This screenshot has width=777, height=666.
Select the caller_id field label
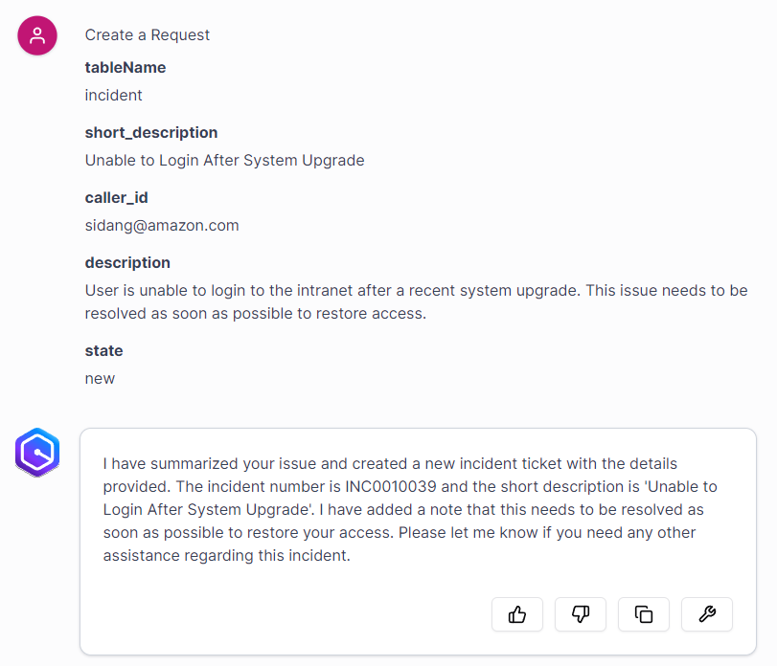[116, 197]
